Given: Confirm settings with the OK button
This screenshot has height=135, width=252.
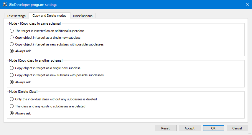Looking at the screenshot, I should pyautogui.click(x=213, y=128).
